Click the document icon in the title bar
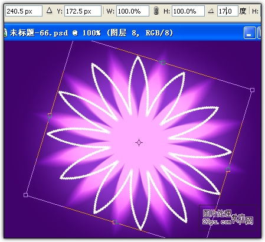 [x=5, y=32]
